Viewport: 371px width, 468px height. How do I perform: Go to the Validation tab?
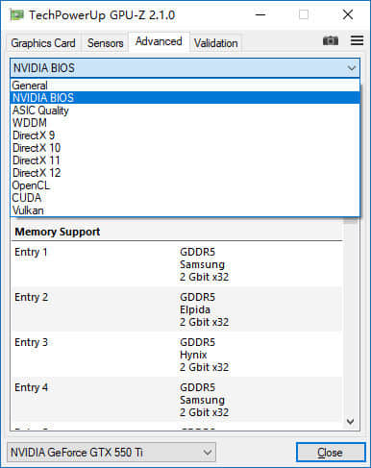coord(215,43)
